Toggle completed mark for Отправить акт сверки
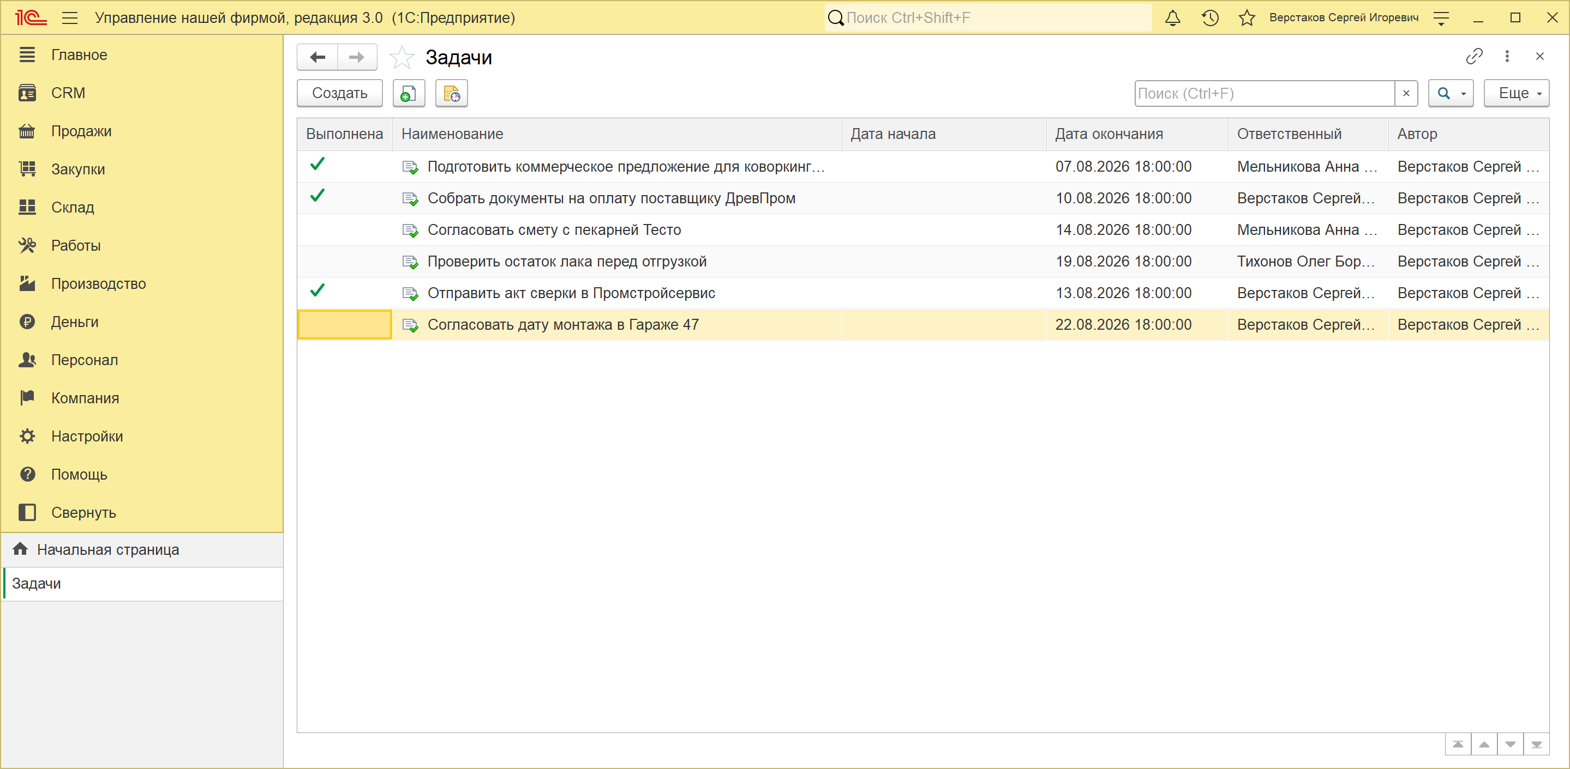Viewport: 1570px width, 769px height. click(x=317, y=291)
